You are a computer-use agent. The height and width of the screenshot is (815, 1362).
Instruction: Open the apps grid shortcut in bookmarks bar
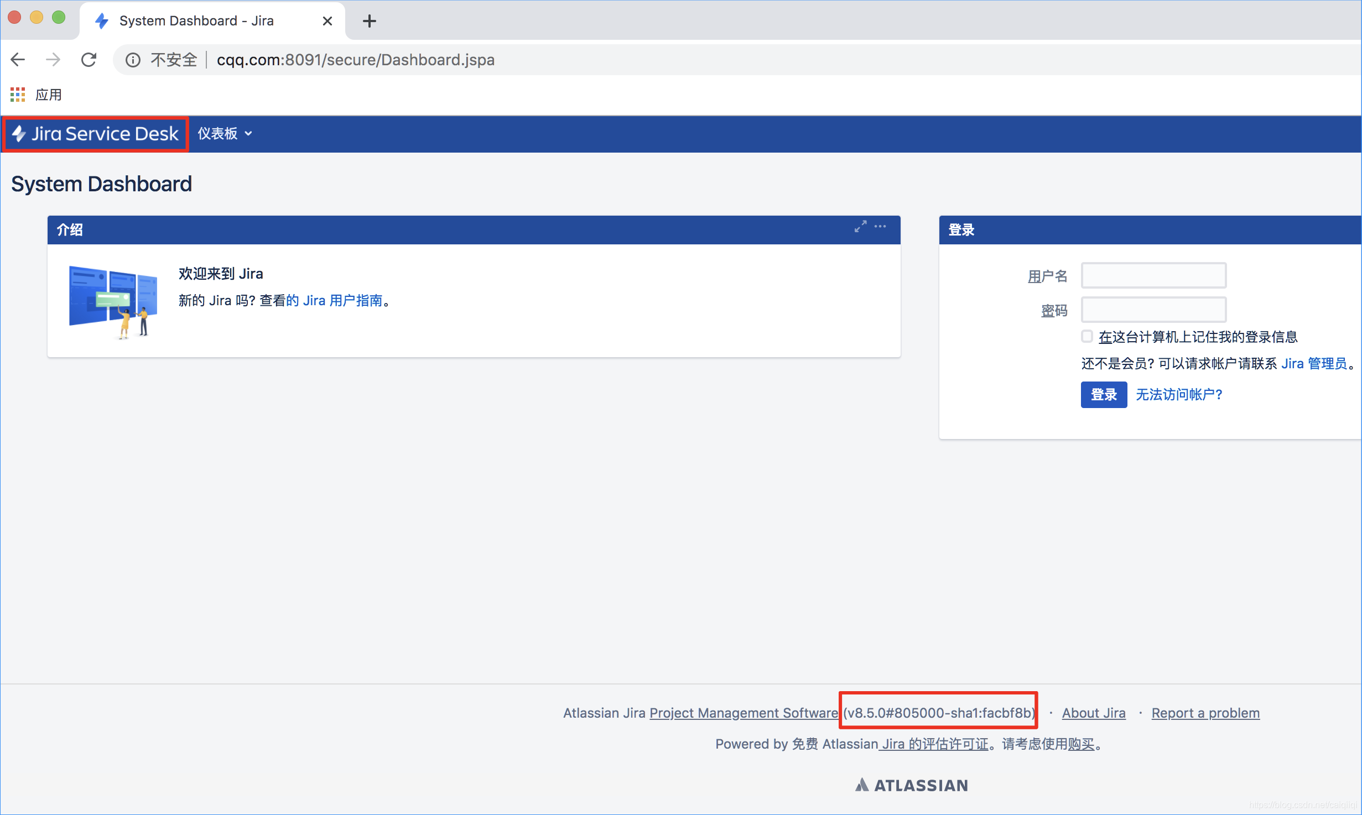(x=18, y=95)
